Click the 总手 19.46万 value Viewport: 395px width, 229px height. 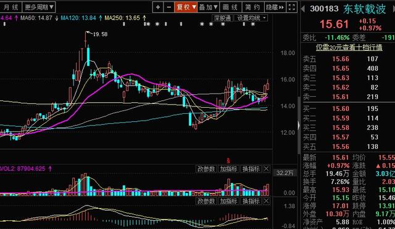pyautogui.click(x=338, y=174)
